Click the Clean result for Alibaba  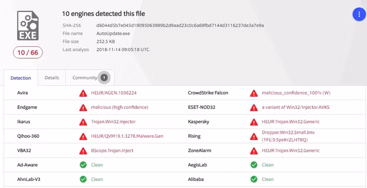click(268, 179)
